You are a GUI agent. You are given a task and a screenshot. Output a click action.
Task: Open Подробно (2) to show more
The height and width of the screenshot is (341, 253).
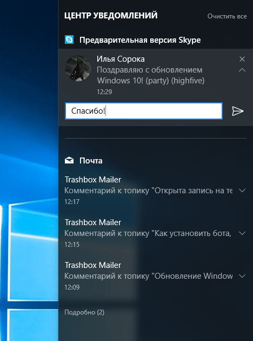[x=84, y=312]
